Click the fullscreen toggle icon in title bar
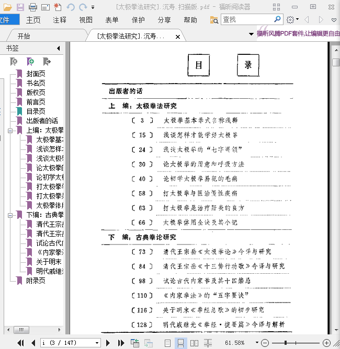 tap(276, 7)
